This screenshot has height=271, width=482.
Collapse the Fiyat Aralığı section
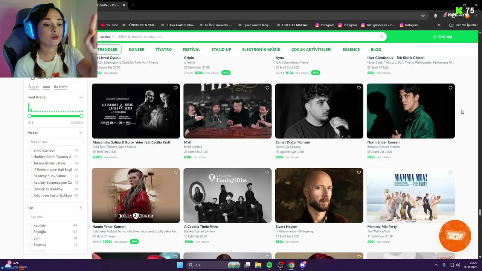point(81,97)
